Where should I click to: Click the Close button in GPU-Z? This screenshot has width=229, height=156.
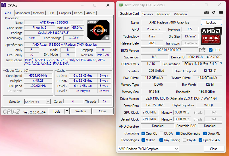[x=214, y=149]
